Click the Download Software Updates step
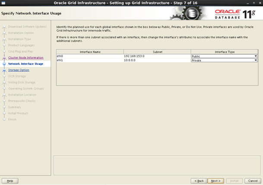Image resolution: width=263 pixels, height=185 pixels. pyautogui.click(x=27, y=27)
